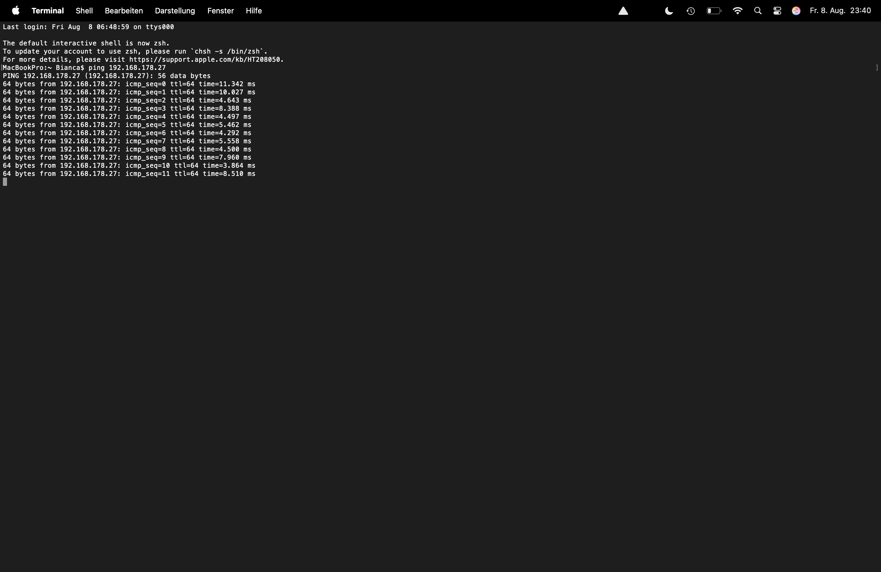Click the date and time display
This screenshot has height=572, width=881.
pos(840,11)
